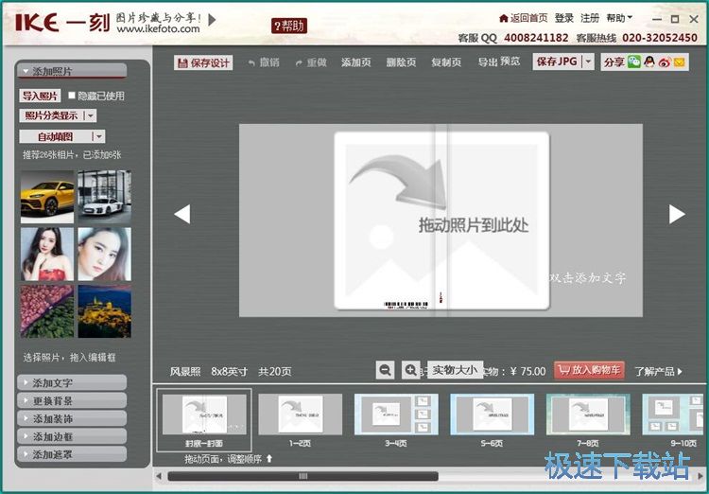The height and width of the screenshot is (494, 709).
Task: Click the 导入照片 import photos button
Action: (x=41, y=96)
